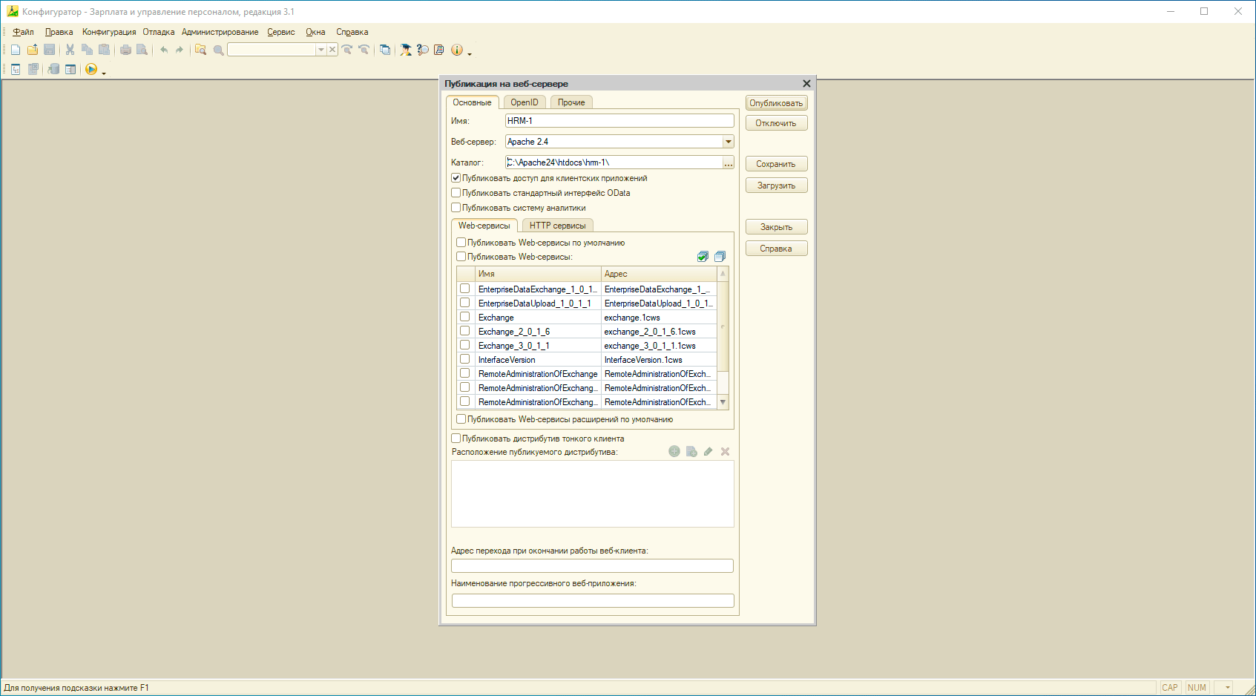Image resolution: width=1256 pixels, height=696 pixels.
Task: Uncheck all Web-services with the stacked-boxes icon
Action: [720, 257]
